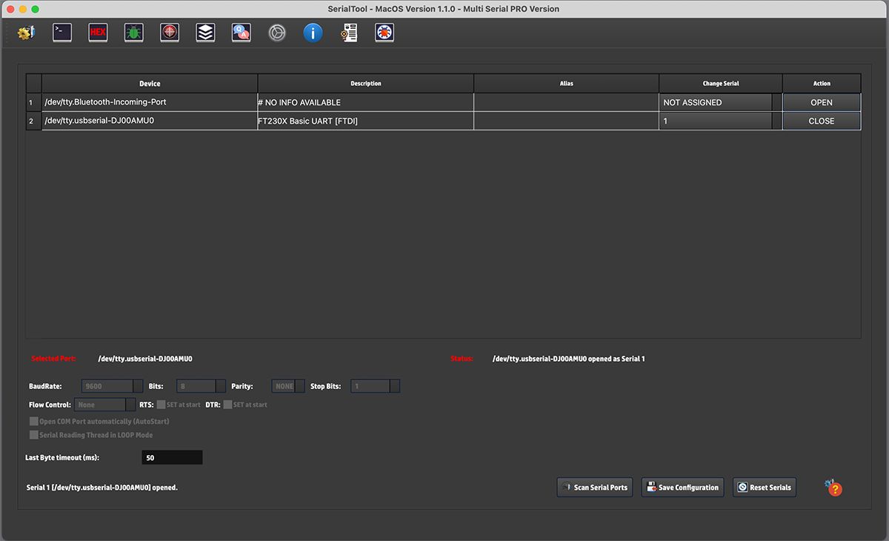Screen dimensions: 889x541
Task: Open the blue info icon
Action: (313, 33)
